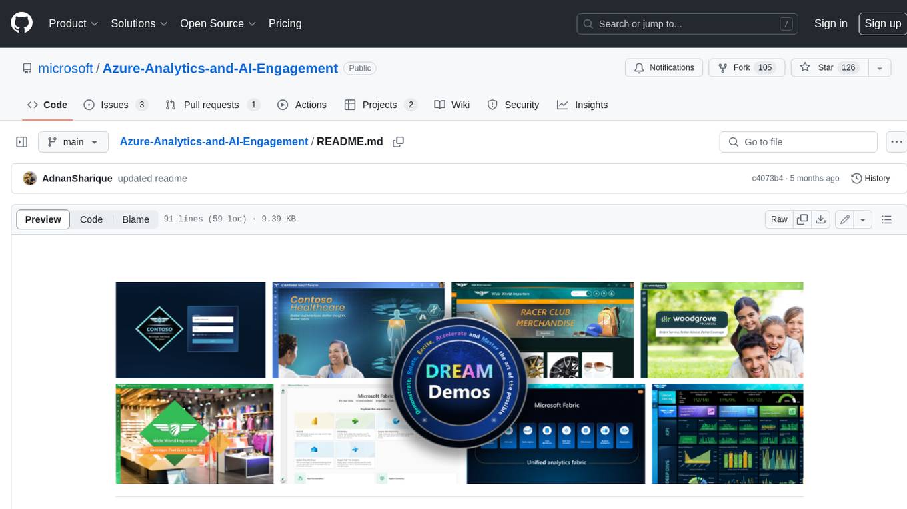Switch to Preview view
This screenshot has width=907, height=509.
pos(43,219)
